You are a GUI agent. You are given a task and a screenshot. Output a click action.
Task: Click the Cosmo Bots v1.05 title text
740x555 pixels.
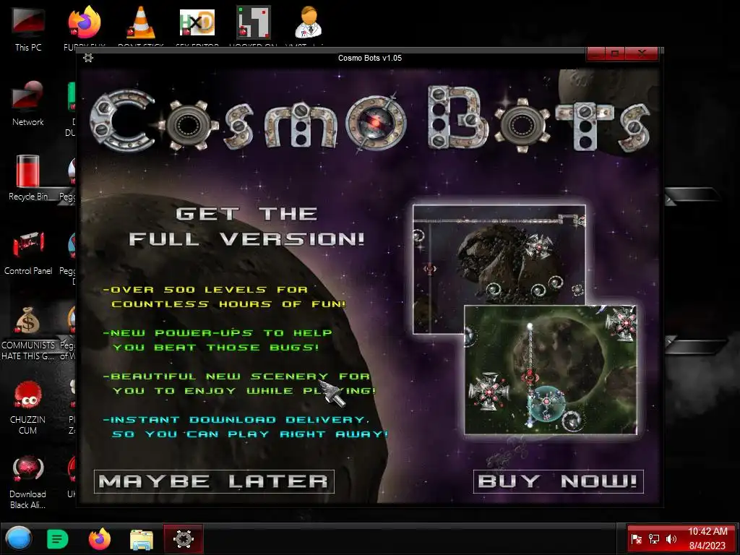tap(370, 58)
